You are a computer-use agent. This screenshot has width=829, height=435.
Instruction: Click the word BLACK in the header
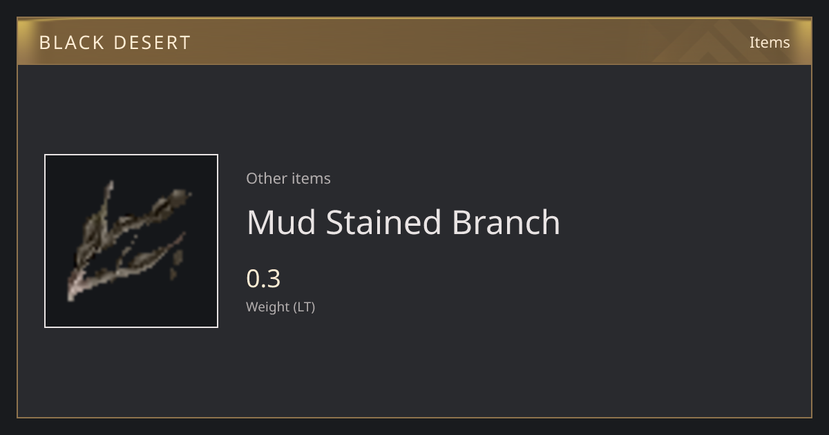[70, 43]
